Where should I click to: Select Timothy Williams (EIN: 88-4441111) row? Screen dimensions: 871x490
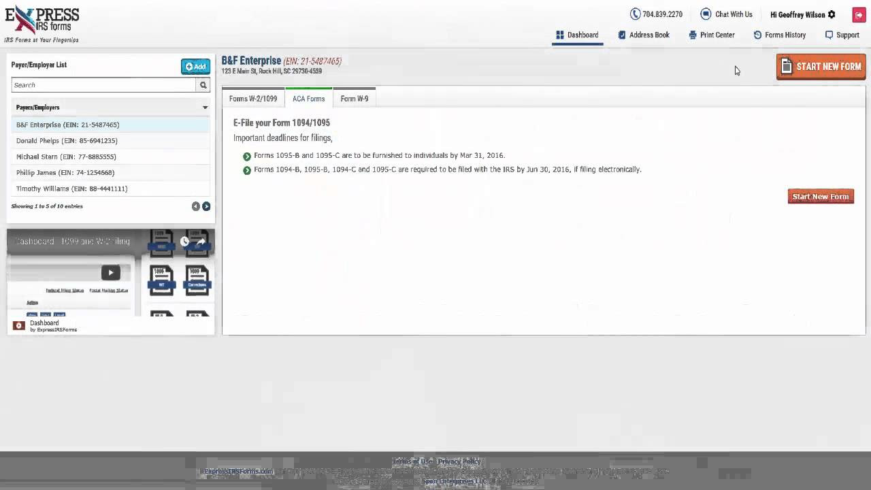[110, 189]
